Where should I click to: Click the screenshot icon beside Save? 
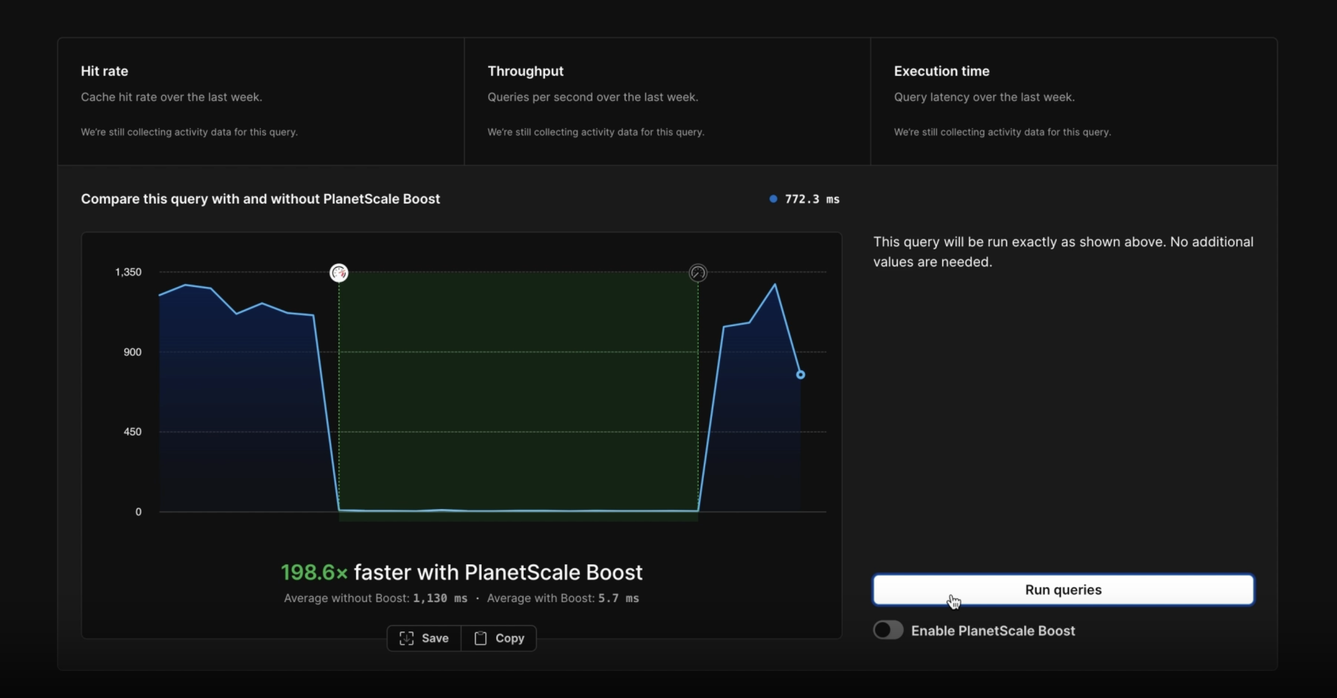pyautogui.click(x=407, y=638)
